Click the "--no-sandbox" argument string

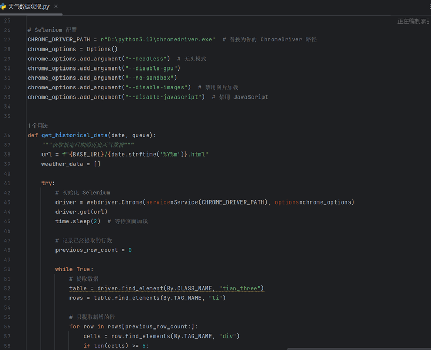coord(149,78)
